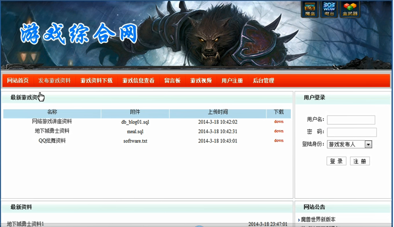Image resolution: width=394 pixels, height=227 pixels.
Task: Click the 网站公告 panel heading
Action: click(314, 207)
